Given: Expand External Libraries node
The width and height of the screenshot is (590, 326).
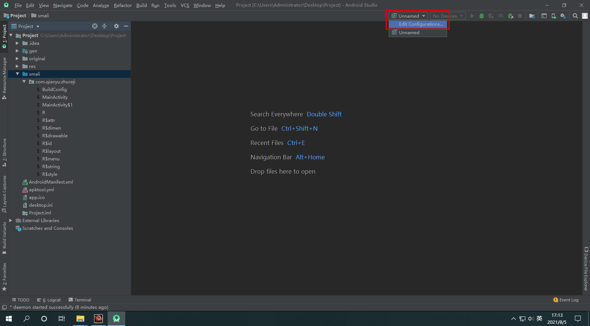Looking at the screenshot, I should 11,220.
